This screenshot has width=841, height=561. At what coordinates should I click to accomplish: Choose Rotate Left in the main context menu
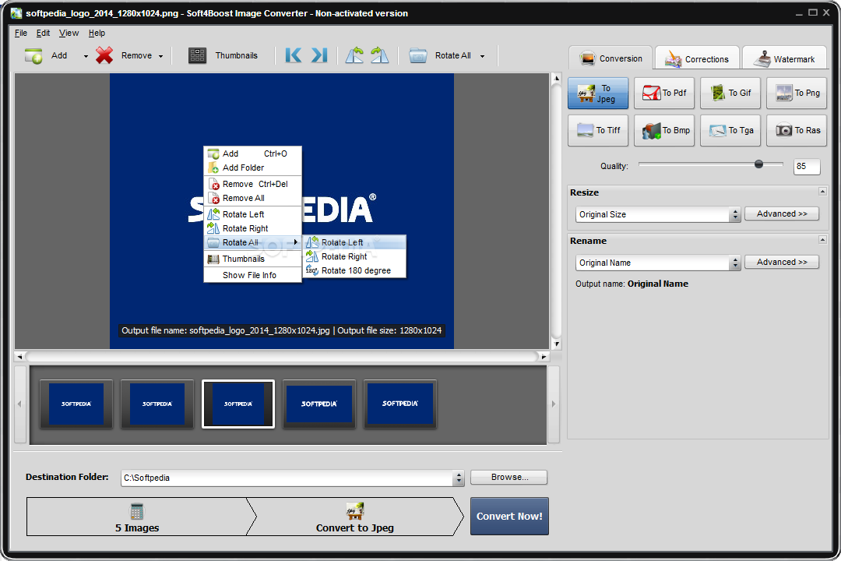pyautogui.click(x=252, y=214)
